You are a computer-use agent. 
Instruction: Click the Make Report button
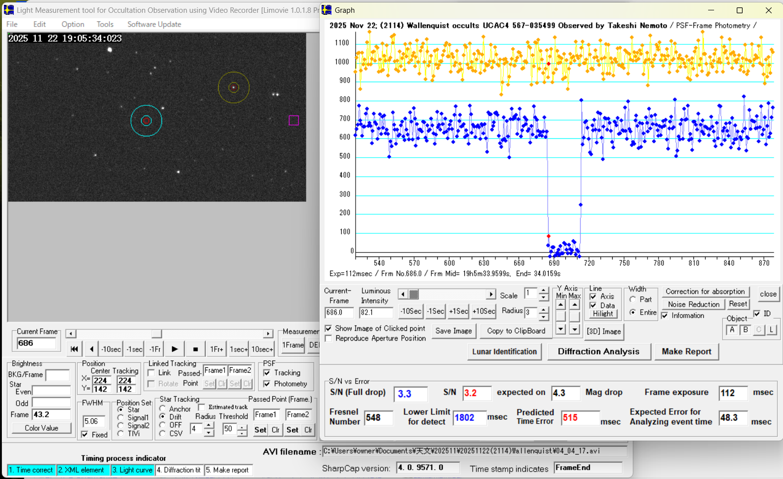pos(686,351)
